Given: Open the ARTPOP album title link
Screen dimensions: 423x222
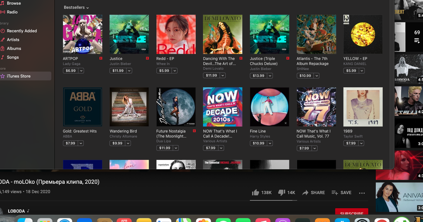Looking at the screenshot, I should click(x=70, y=59).
